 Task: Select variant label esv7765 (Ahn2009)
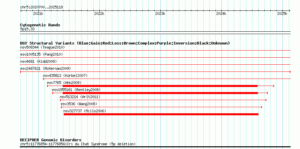click(64, 83)
